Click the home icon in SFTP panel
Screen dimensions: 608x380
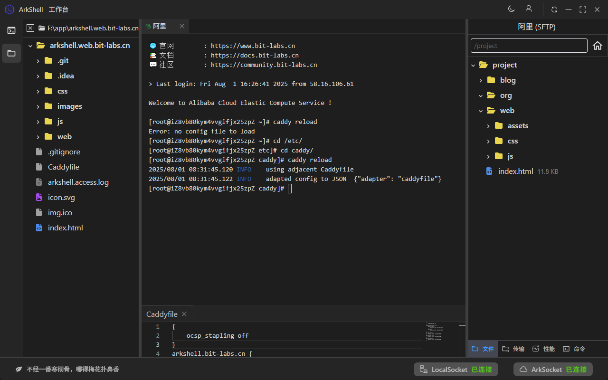(x=598, y=46)
